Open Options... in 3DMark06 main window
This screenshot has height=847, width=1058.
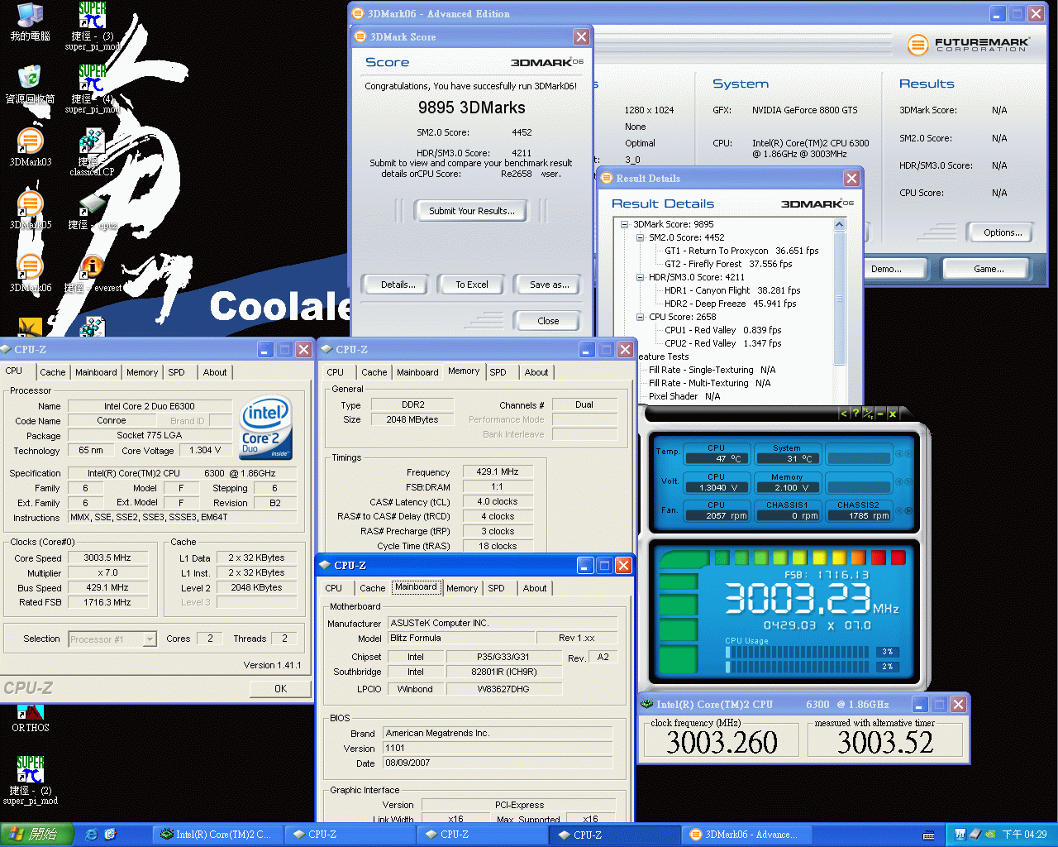(1003, 232)
